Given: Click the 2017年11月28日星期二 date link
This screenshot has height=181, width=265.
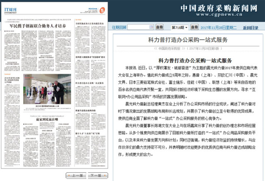Looking at the screenshot, I should 219,28.
